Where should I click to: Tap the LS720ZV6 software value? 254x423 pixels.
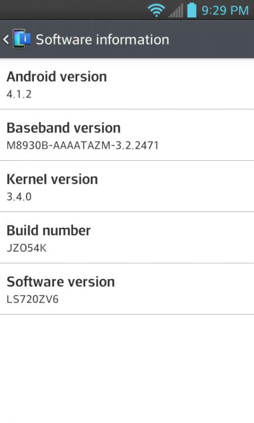pos(32,299)
